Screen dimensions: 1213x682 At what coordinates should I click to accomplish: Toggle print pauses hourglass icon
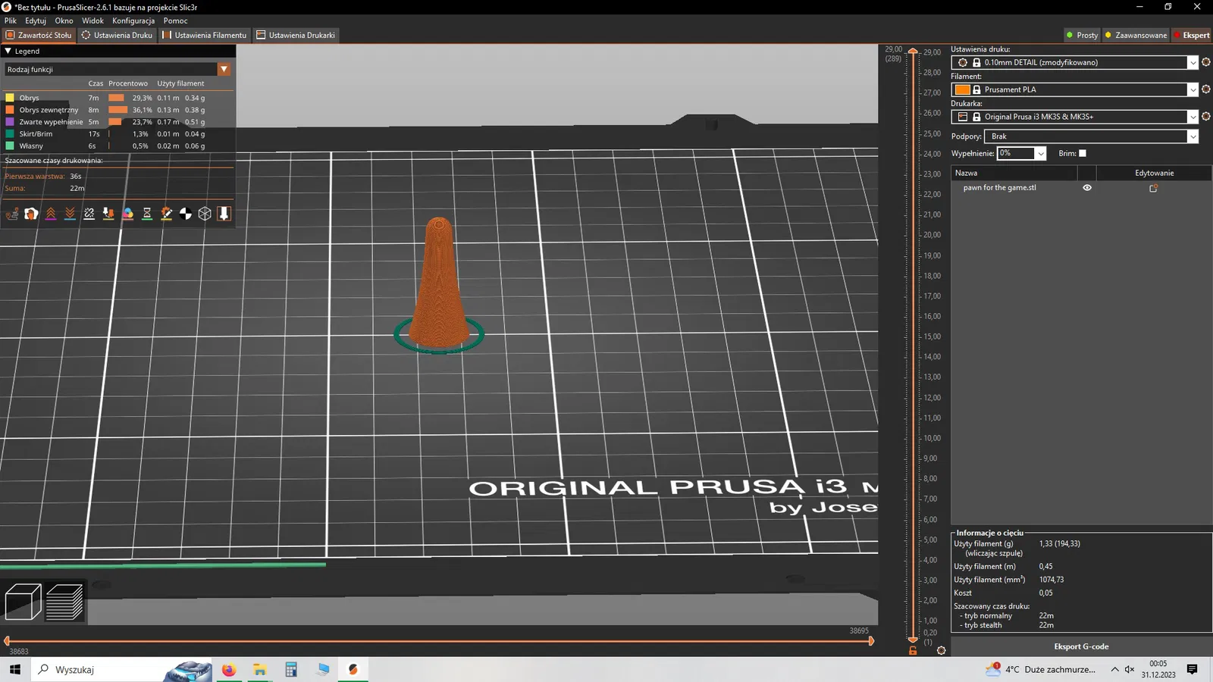pos(147,214)
